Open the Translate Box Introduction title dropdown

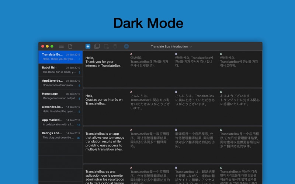pos(171,47)
